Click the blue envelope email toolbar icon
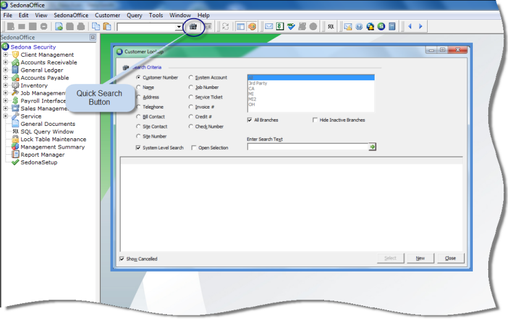508x319 pixels. pyautogui.click(x=269, y=27)
